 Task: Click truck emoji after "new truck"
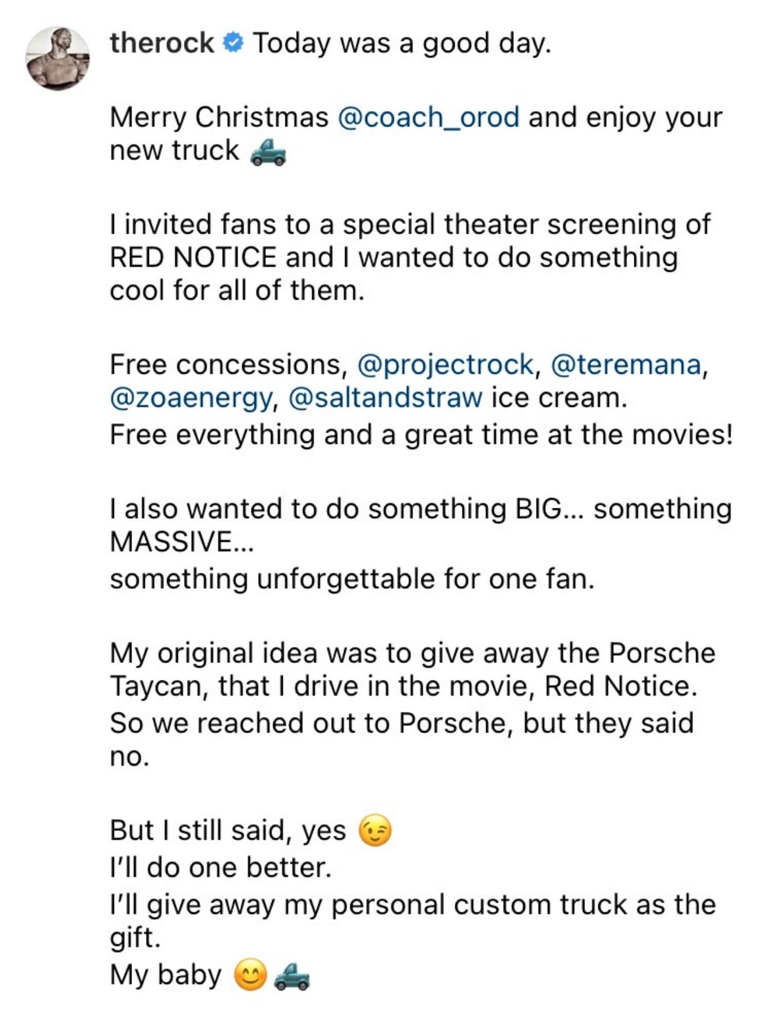coord(267,152)
